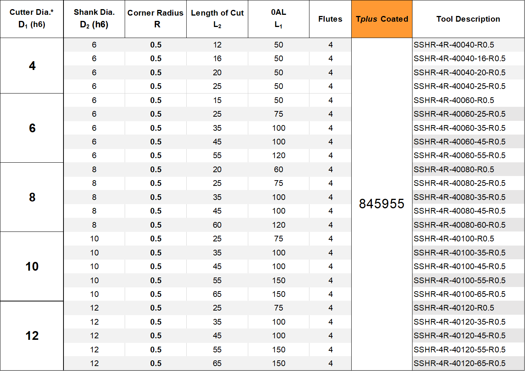Select the Corner Radius R header
Screen dimensions: 525x371
(155, 19)
